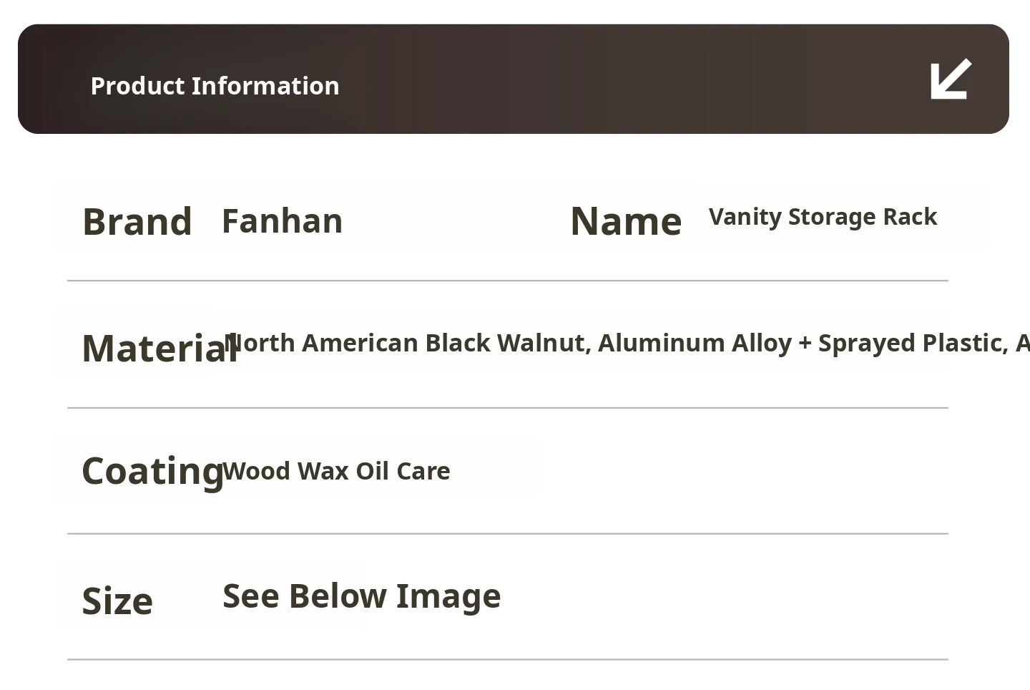Click the divider line under the Material row
The height and width of the screenshot is (690, 1030).
pyautogui.click(x=508, y=407)
